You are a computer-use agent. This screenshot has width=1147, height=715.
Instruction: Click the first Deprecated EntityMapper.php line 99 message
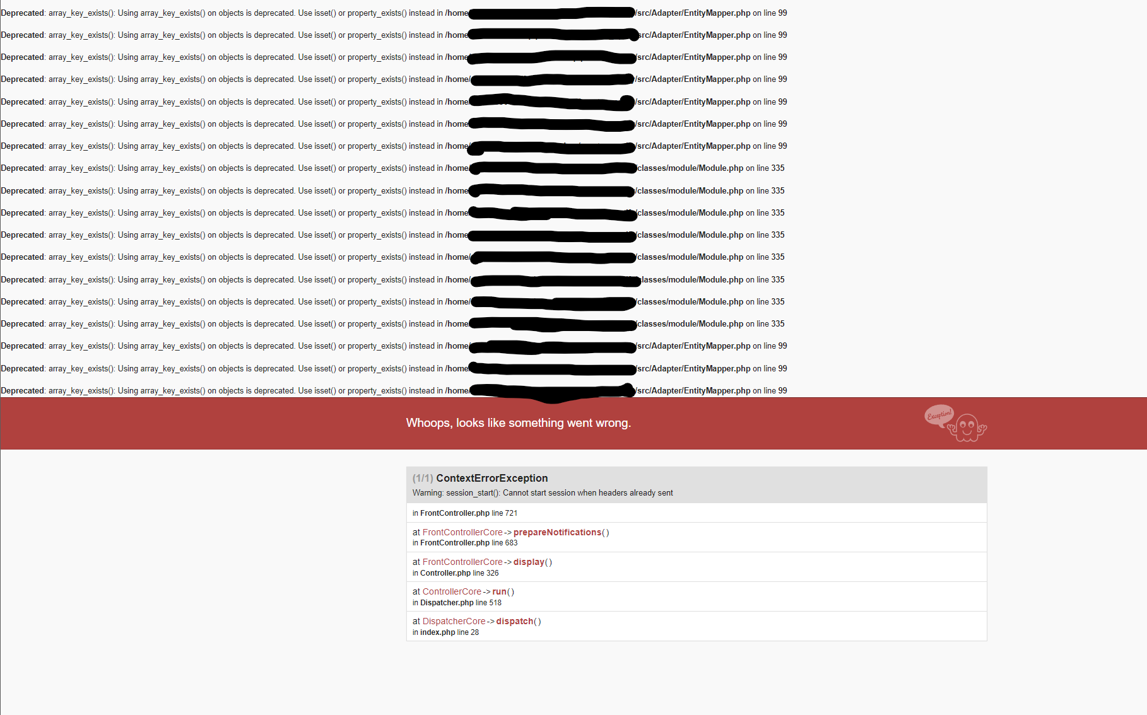pos(394,13)
